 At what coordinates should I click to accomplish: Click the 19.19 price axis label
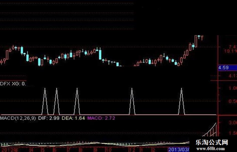(x=231, y=51)
